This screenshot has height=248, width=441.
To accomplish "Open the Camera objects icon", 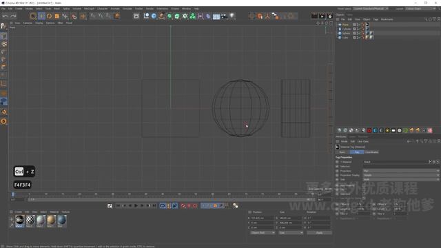I will [224, 16].
